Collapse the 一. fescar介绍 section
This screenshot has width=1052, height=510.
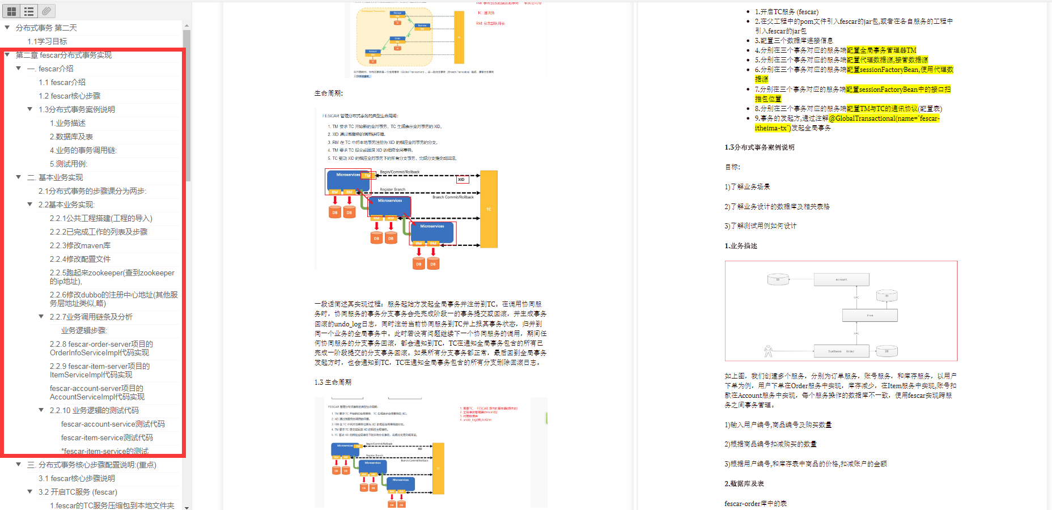tap(18, 68)
